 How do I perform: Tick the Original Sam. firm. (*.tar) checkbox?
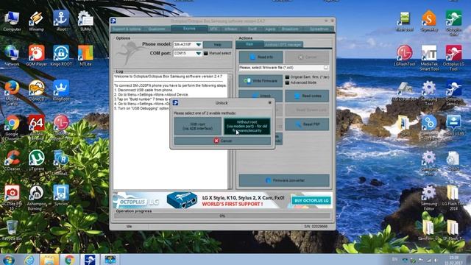point(287,77)
